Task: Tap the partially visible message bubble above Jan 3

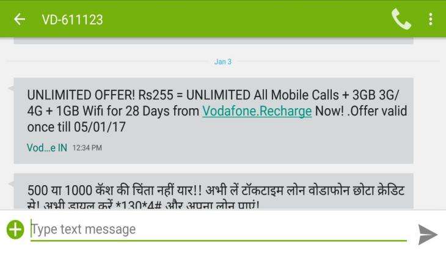Action: click(x=213, y=41)
